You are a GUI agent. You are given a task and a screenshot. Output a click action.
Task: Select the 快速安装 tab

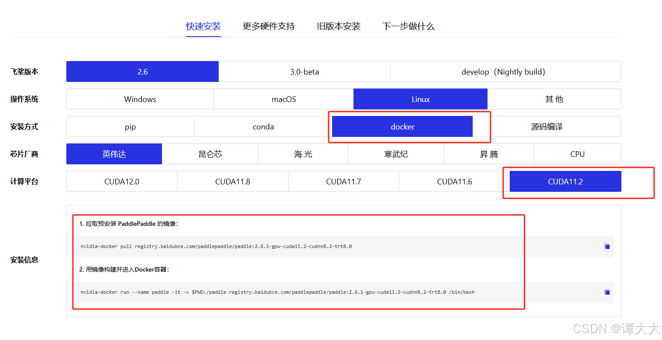pos(203,26)
